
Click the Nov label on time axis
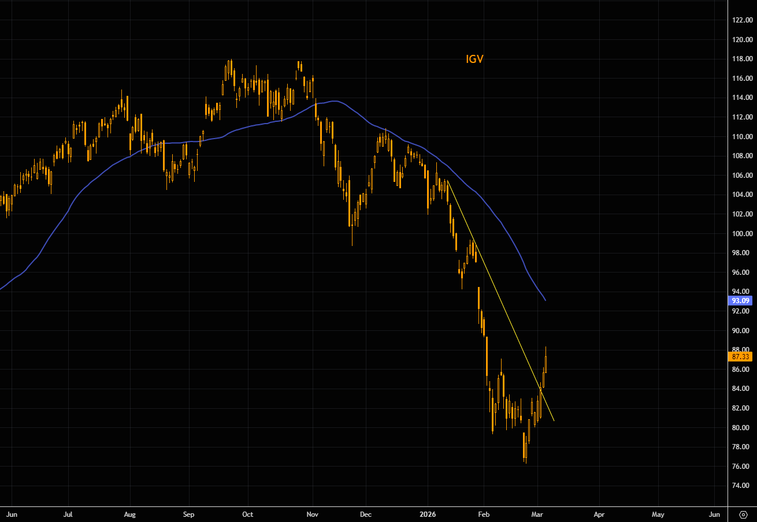click(x=313, y=513)
